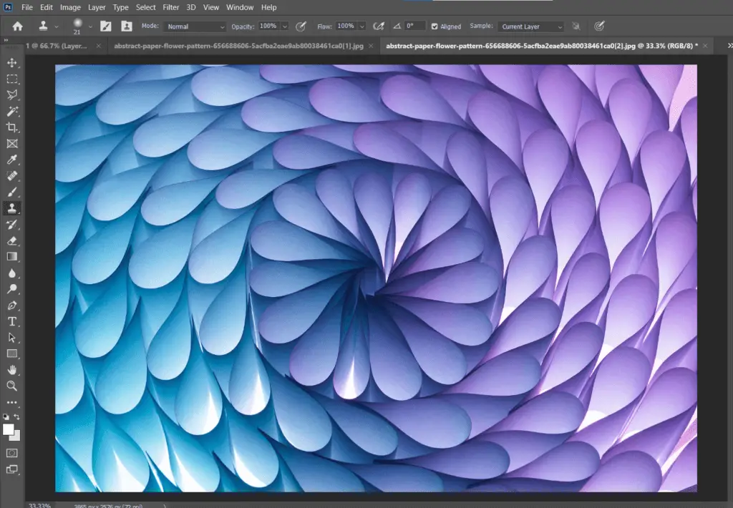Select the Zoom tool
The width and height of the screenshot is (733, 508).
click(x=12, y=386)
